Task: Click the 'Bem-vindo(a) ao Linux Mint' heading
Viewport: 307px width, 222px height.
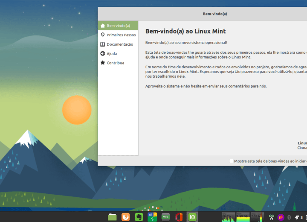Action: click(185, 31)
